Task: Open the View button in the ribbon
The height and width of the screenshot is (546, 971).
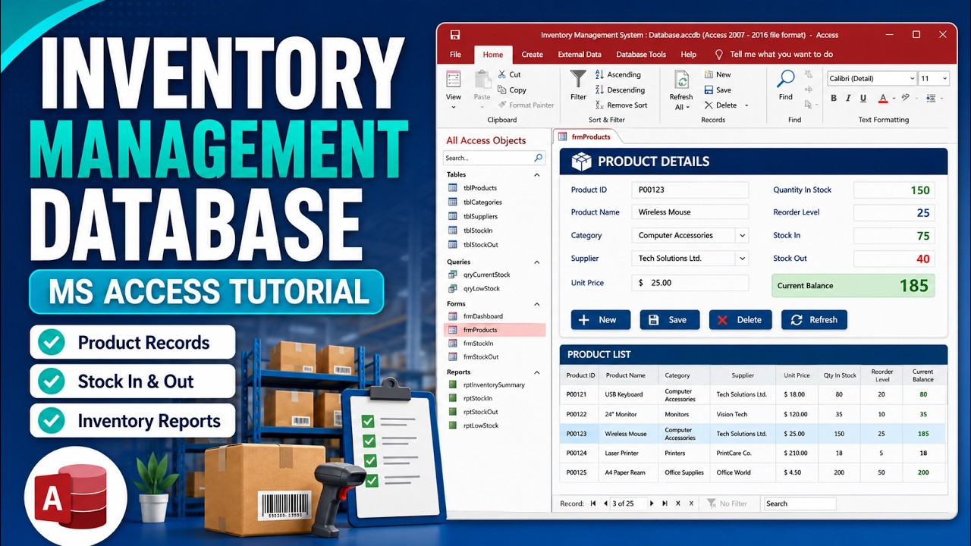Action: 454,89
